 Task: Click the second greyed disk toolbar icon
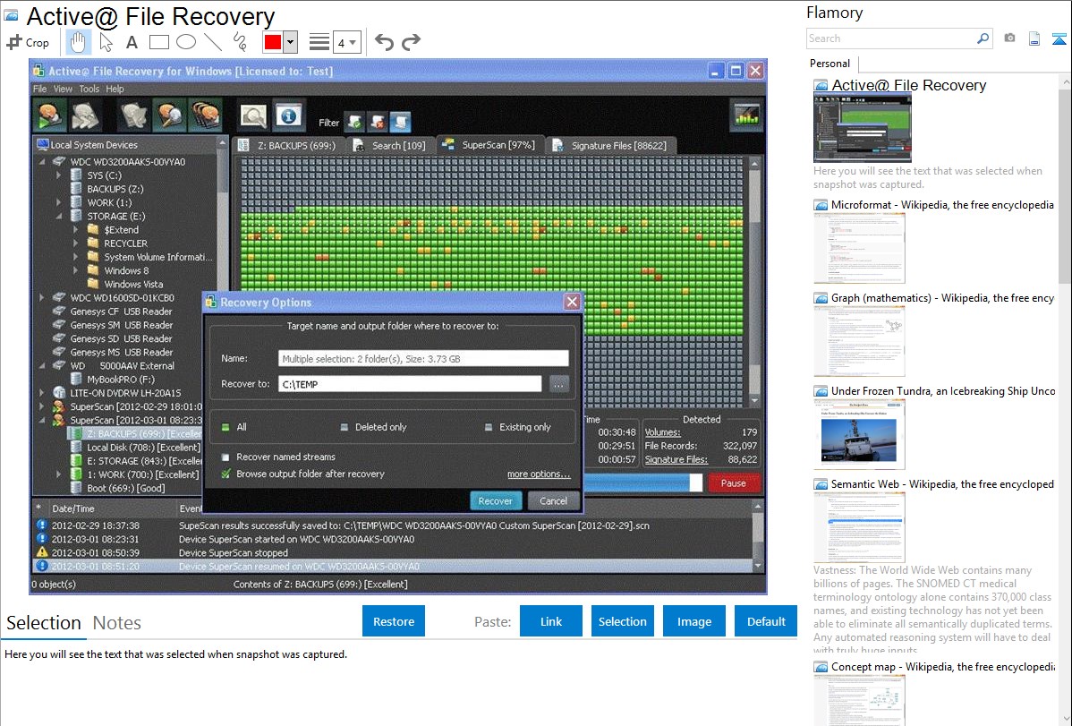pyautogui.click(x=86, y=115)
